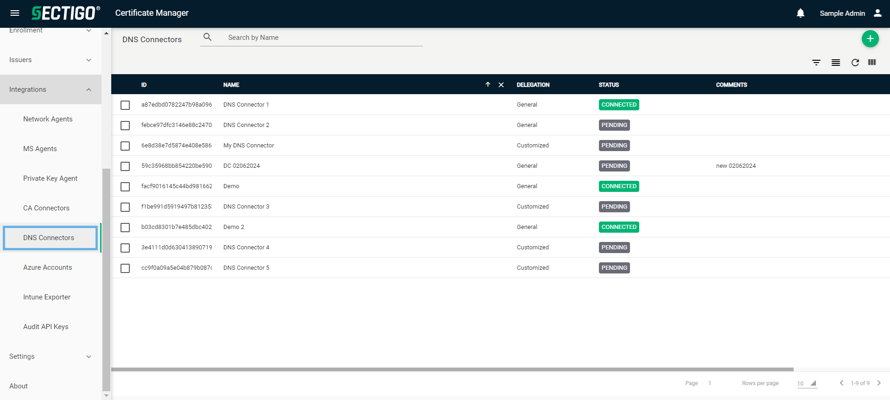
Task: Open the manage columns icon
Action: tap(872, 62)
